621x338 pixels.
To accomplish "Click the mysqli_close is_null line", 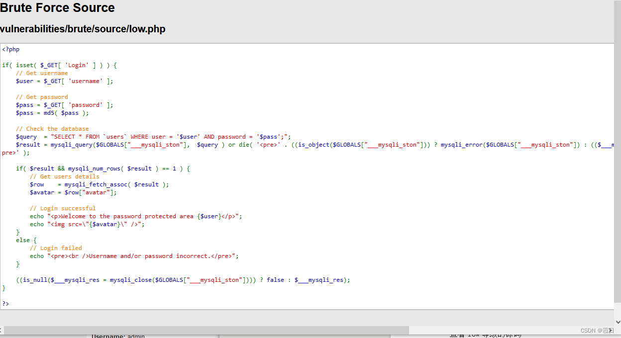I will pos(183,280).
